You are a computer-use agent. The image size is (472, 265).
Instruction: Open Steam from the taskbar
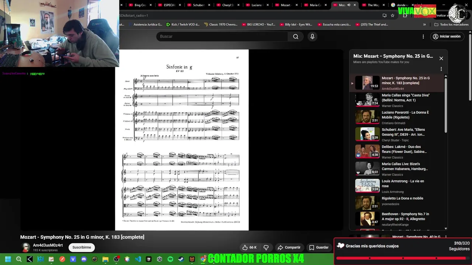point(181,259)
